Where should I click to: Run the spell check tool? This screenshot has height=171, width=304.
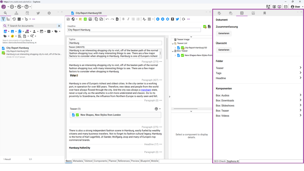coord(144,19)
